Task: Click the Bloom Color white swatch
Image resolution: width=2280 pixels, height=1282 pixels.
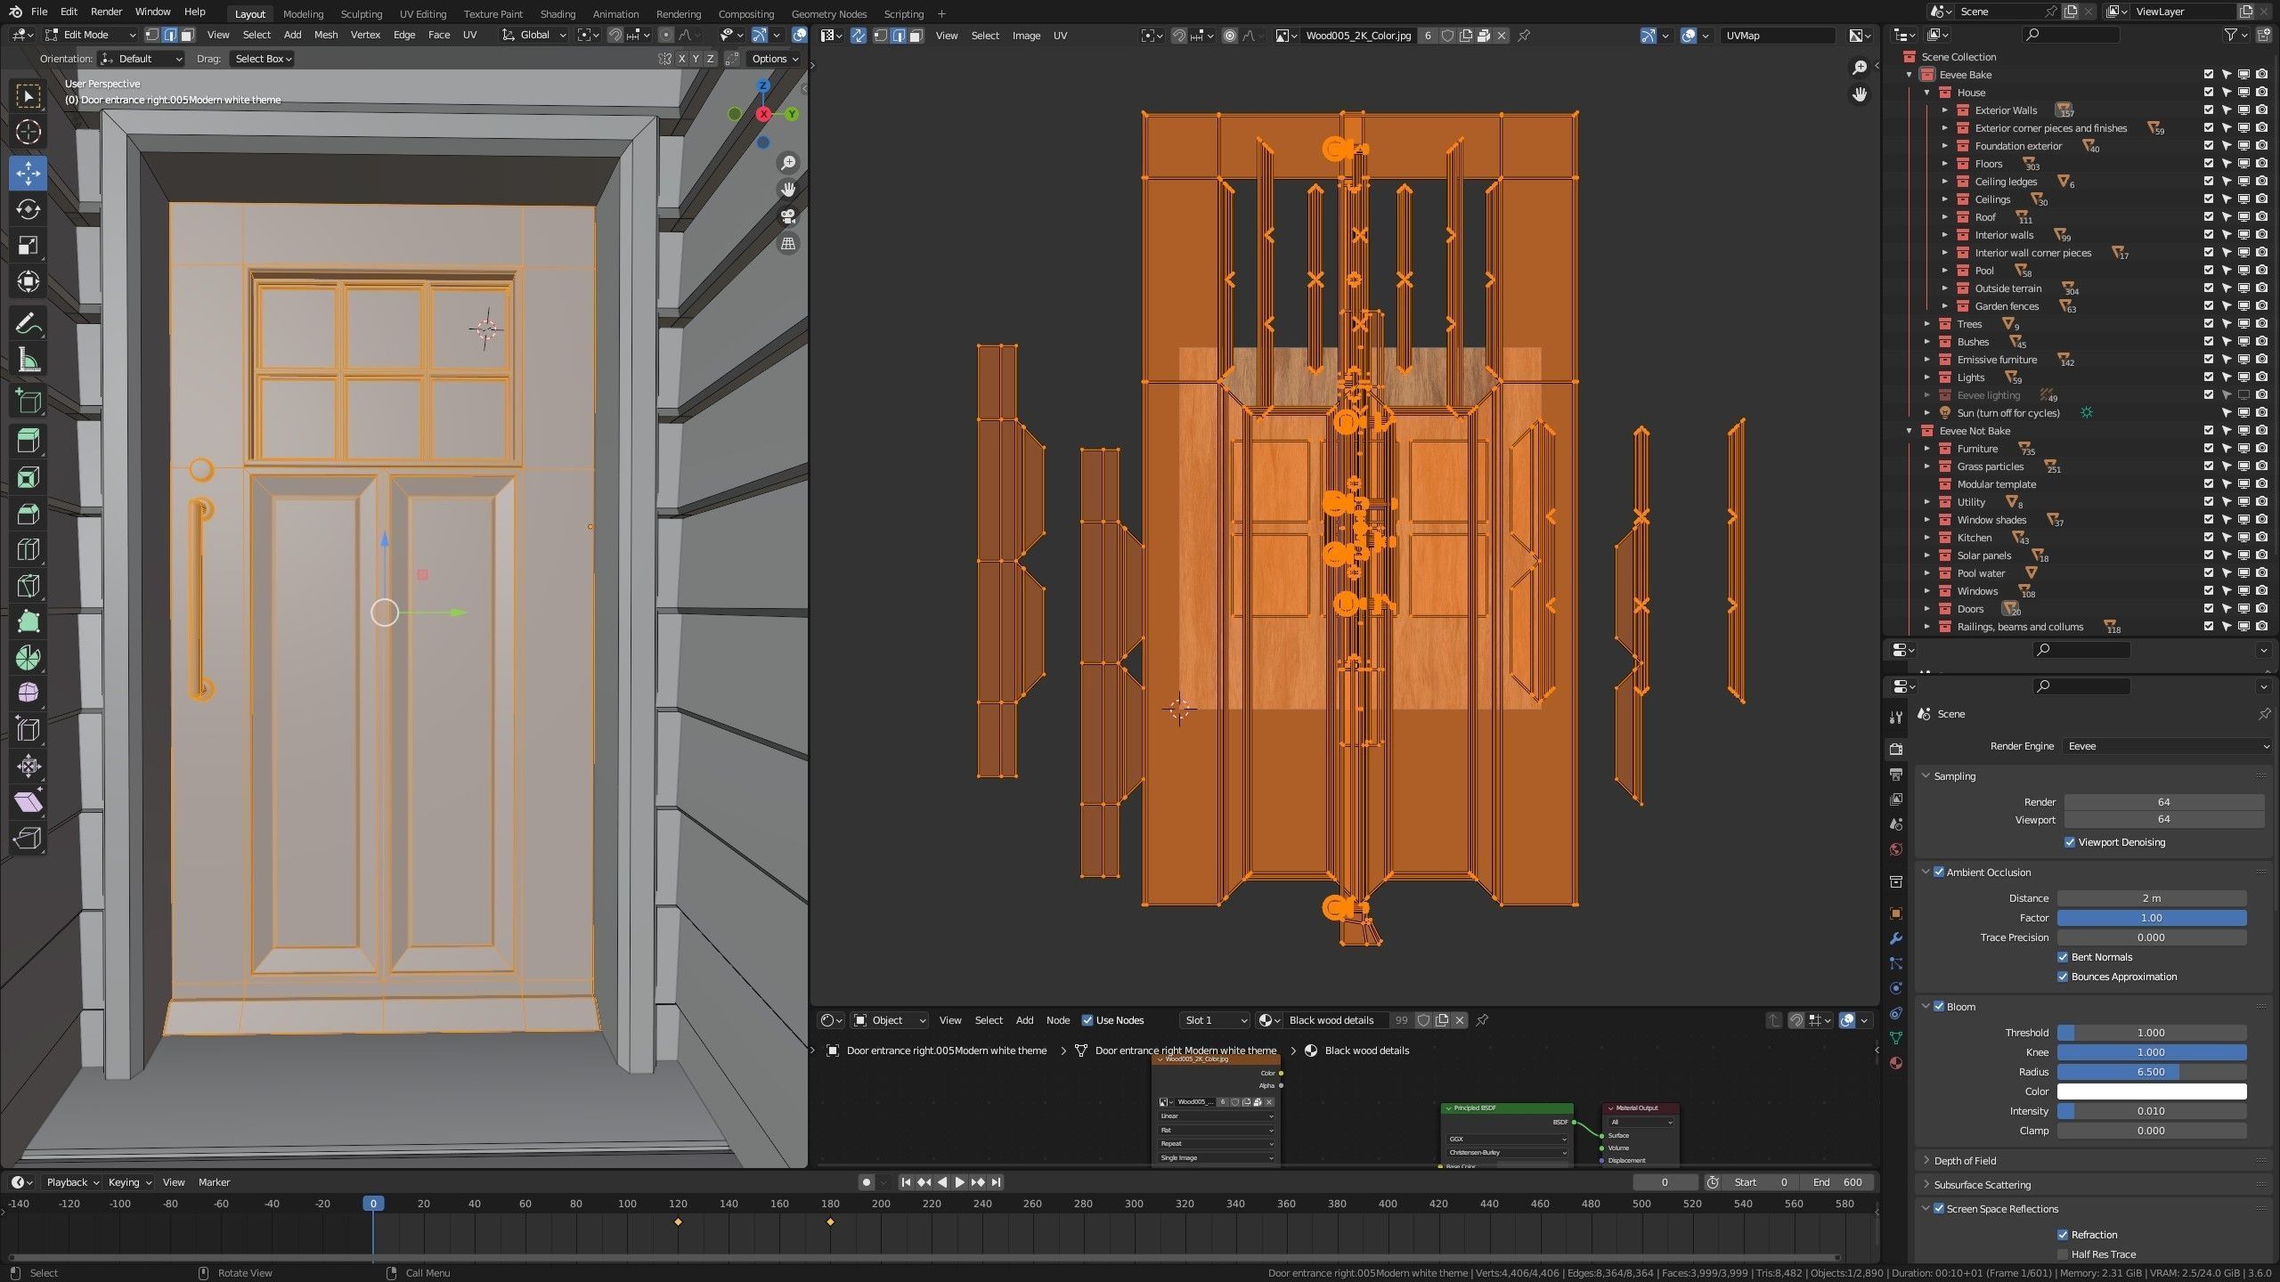Action: coord(2151,1091)
